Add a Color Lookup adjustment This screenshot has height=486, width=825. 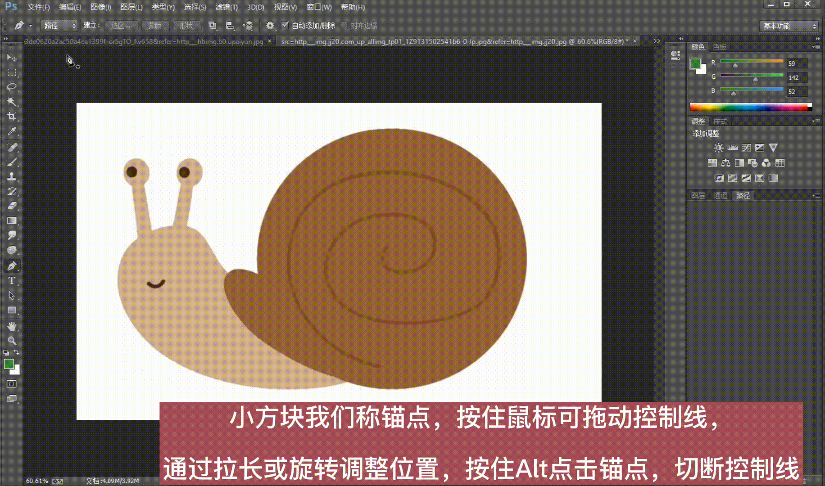[x=780, y=163]
